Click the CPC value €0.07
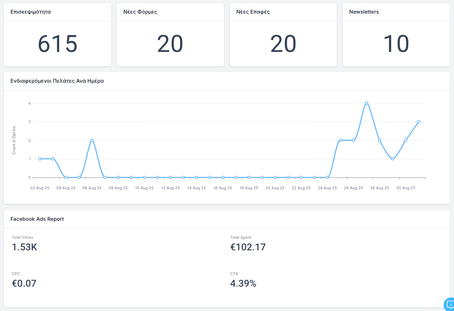This screenshot has height=311, width=454. (x=24, y=283)
